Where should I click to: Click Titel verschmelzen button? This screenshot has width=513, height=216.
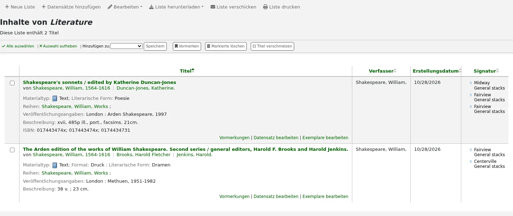coord(272,46)
